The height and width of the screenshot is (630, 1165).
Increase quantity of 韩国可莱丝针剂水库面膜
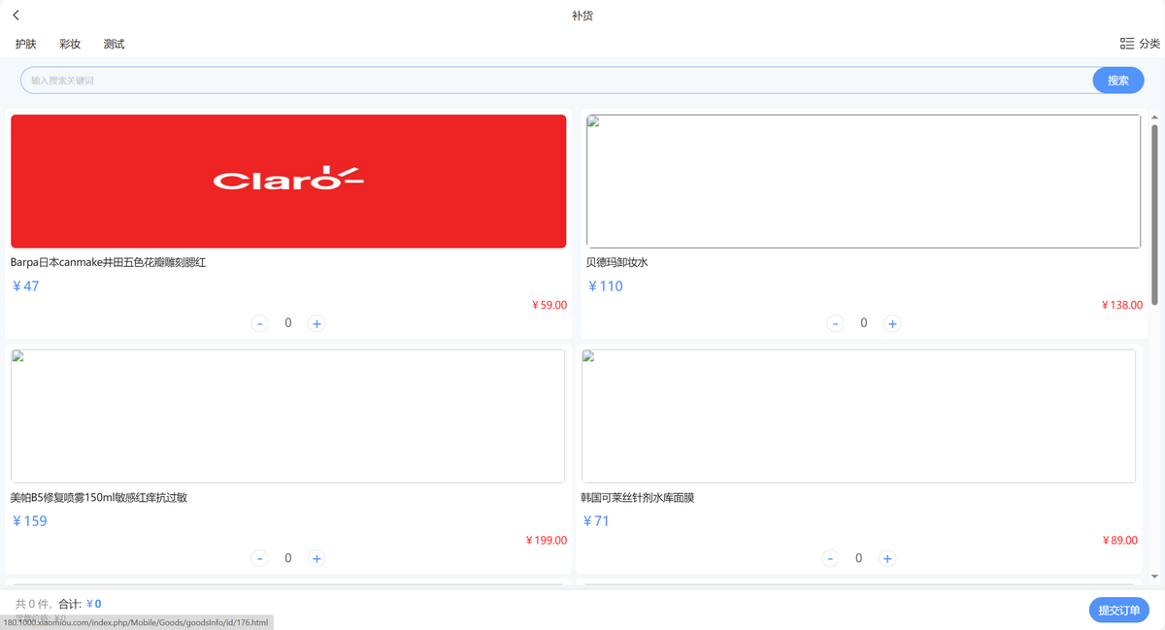pos(886,558)
